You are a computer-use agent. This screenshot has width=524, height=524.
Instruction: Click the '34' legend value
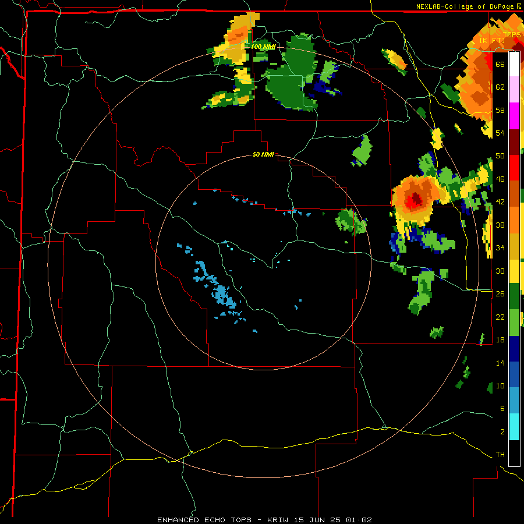pyautogui.click(x=500, y=247)
